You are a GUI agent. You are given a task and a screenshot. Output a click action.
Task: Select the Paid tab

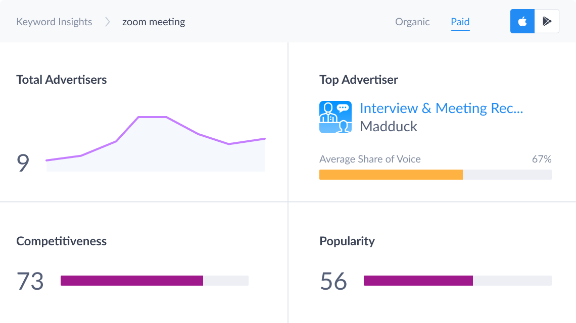click(x=460, y=22)
